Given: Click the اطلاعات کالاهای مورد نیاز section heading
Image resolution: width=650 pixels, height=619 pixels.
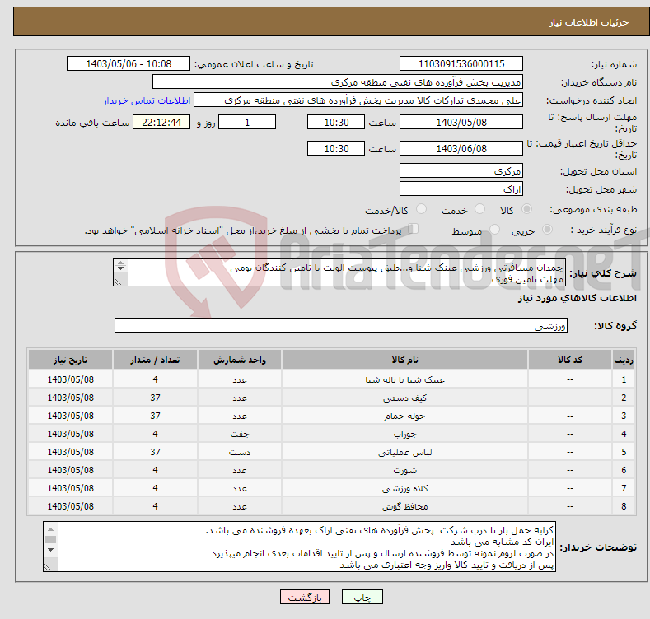Looking at the screenshot, I should pos(577,298).
